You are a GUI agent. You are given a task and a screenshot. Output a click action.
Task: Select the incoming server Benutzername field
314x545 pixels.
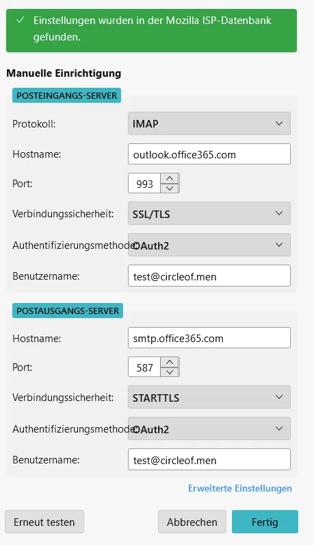click(209, 276)
